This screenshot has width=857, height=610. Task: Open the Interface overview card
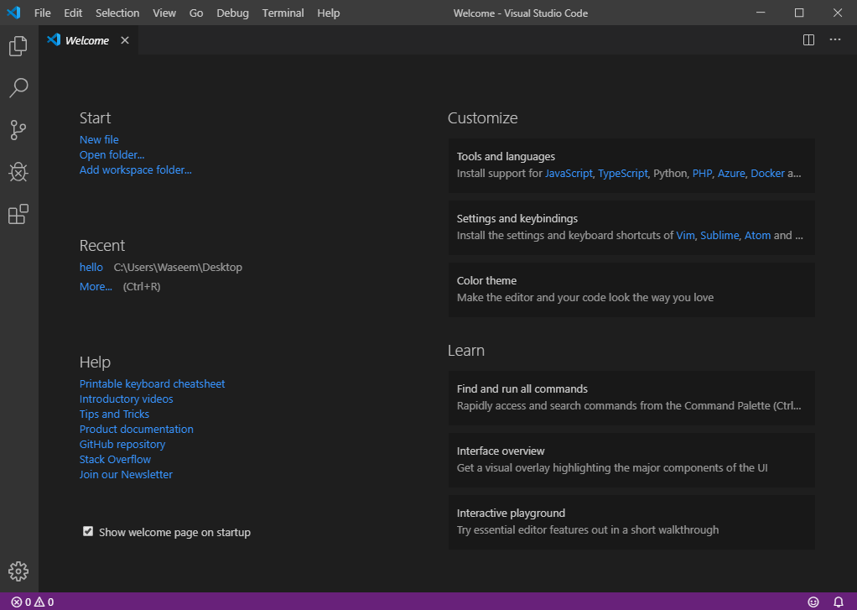tap(631, 460)
